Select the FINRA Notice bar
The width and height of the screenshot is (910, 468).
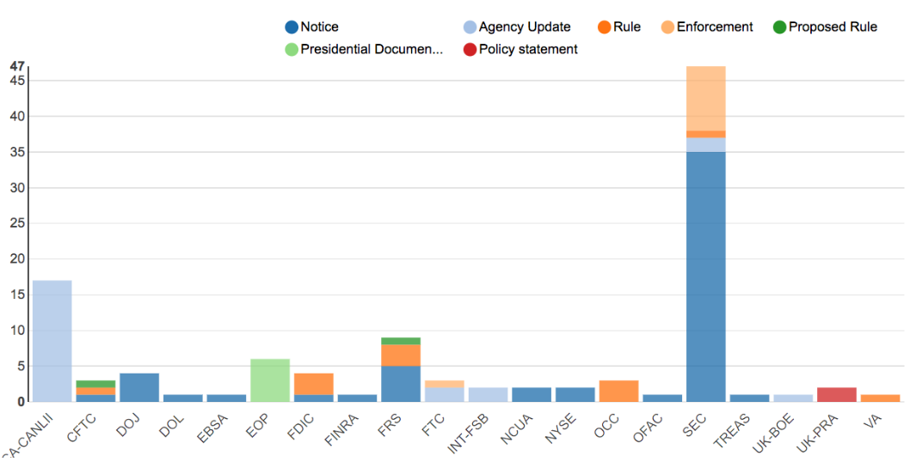(x=357, y=398)
